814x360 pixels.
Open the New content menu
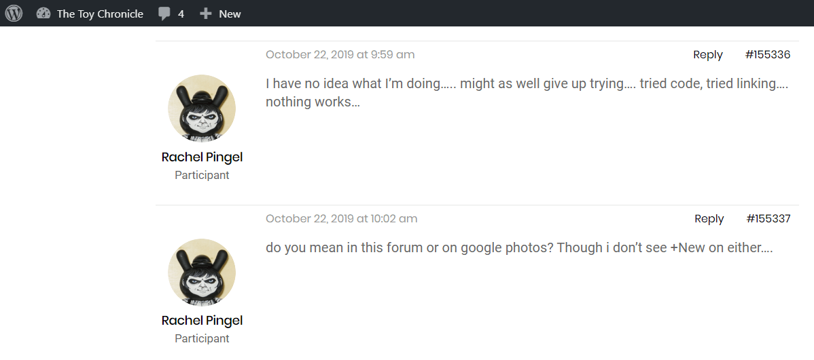click(x=230, y=14)
